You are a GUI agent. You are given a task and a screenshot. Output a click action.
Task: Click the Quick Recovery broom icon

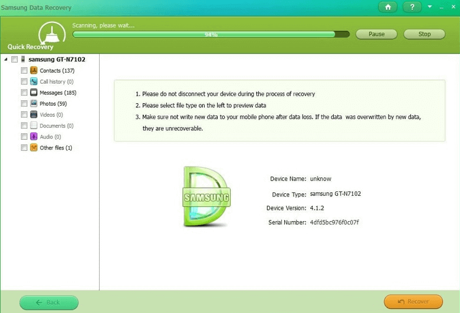tap(52, 33)
